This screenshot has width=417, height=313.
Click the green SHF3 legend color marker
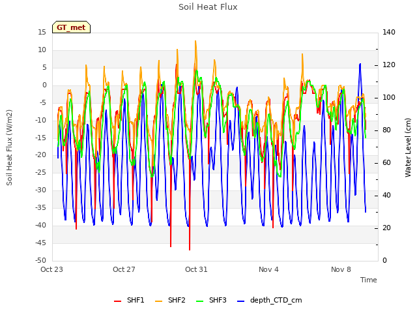(200, 301)
